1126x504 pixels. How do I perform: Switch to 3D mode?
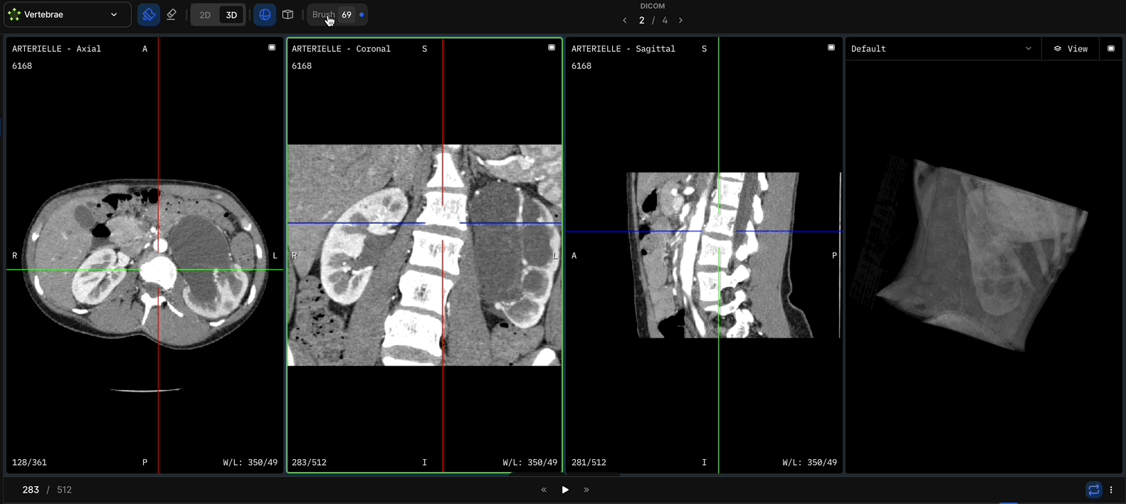[x=231, y=15]
